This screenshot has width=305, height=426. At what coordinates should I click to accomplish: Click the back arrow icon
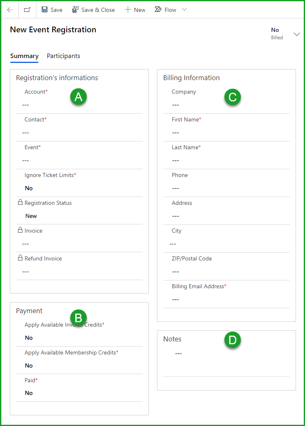point(10,9)
